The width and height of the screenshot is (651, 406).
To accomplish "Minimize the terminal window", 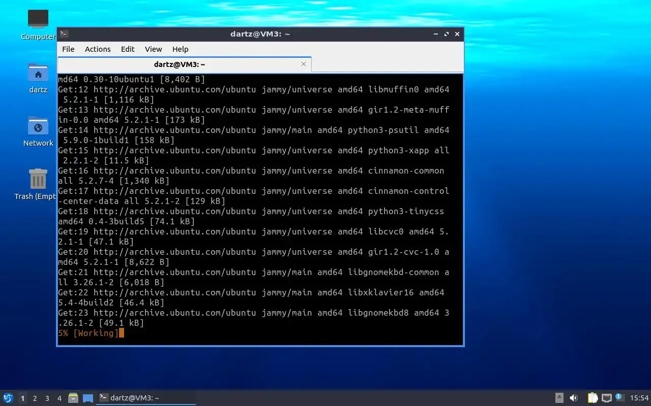I will tap(436, 34).
